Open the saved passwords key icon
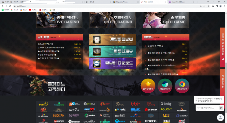 (x=201, y=6)
